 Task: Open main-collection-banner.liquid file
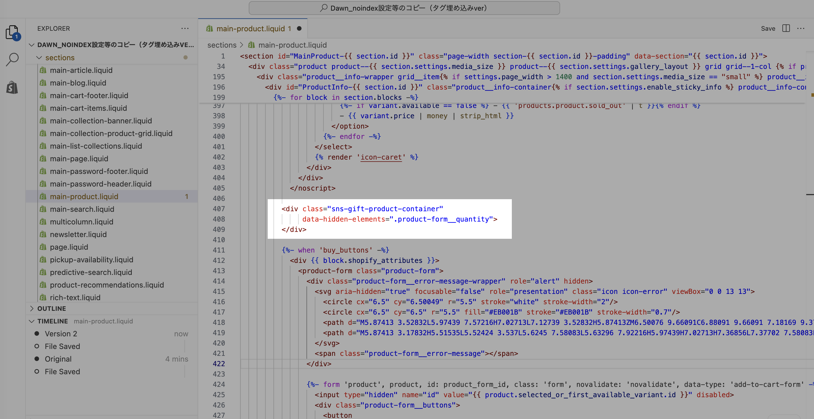101,121
